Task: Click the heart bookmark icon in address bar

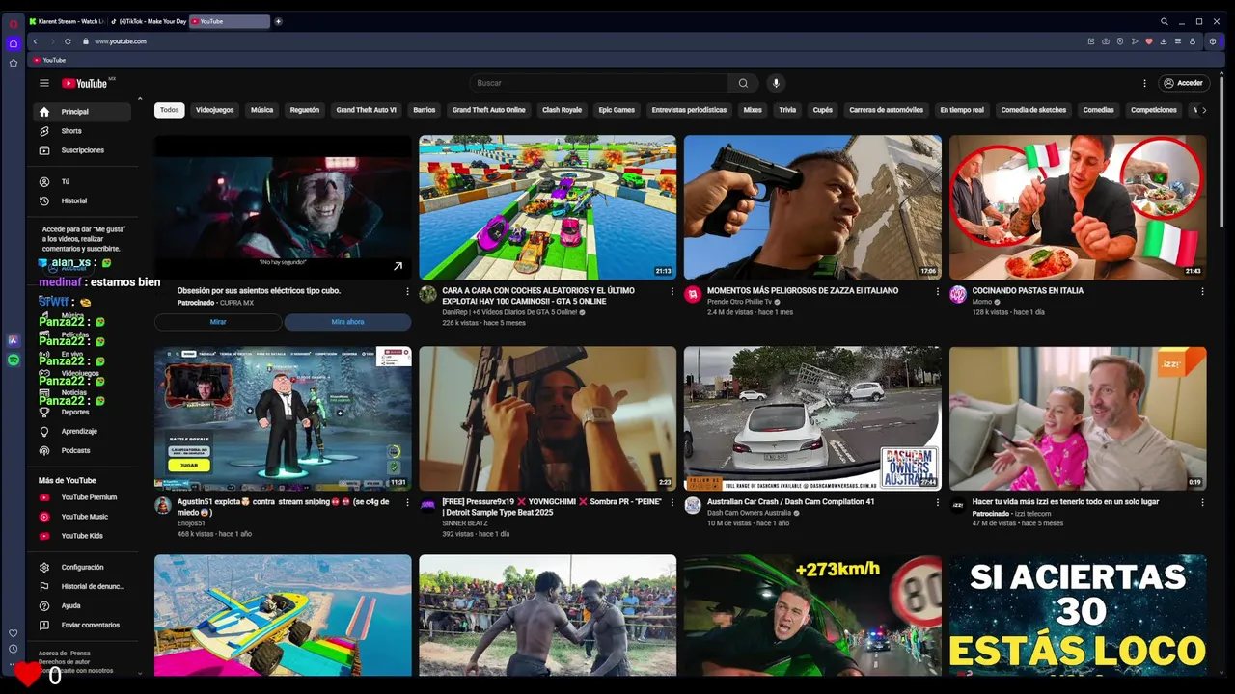Action: (x=1149, y=41)
